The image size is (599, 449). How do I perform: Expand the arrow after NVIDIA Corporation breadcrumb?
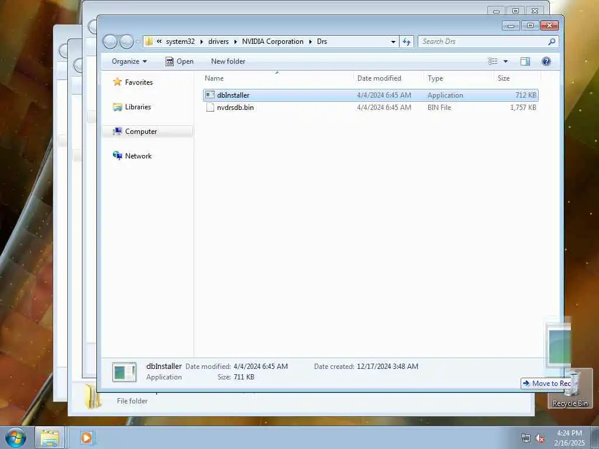click(310, 42)
